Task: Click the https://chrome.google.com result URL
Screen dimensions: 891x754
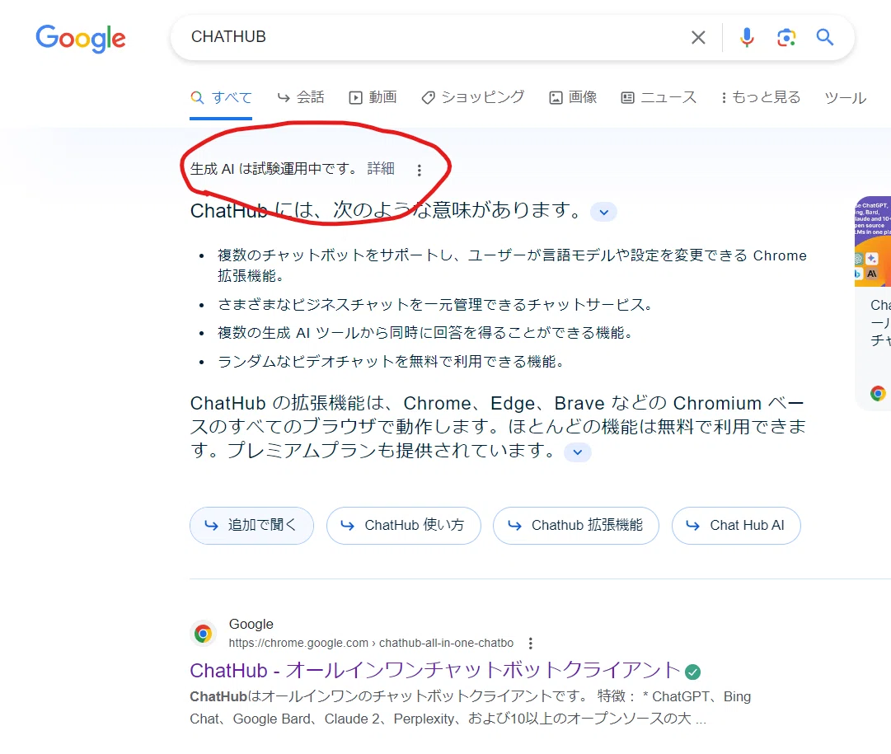Action: pos(371,644)
